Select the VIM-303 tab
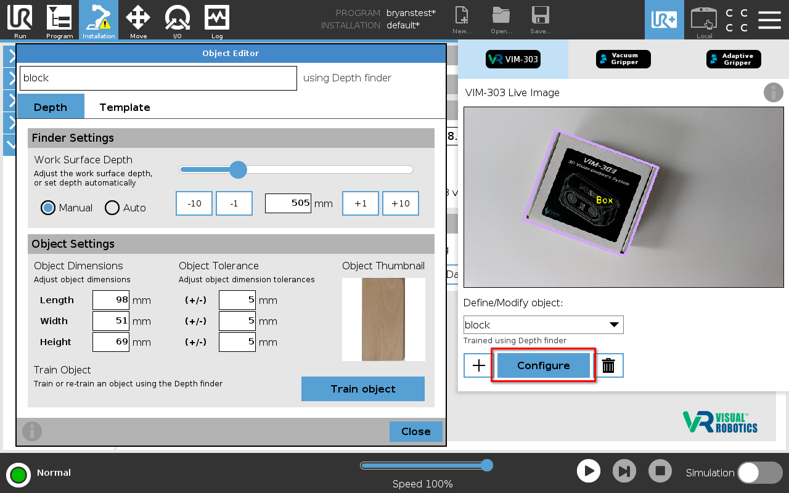The width and height of the screenshot is (789, 493). click(x=513, y=59)
